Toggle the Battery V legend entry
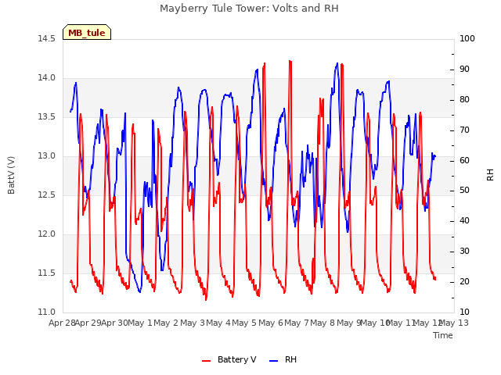The width and height of the screenshot is (501, 375). click(229, 359)
